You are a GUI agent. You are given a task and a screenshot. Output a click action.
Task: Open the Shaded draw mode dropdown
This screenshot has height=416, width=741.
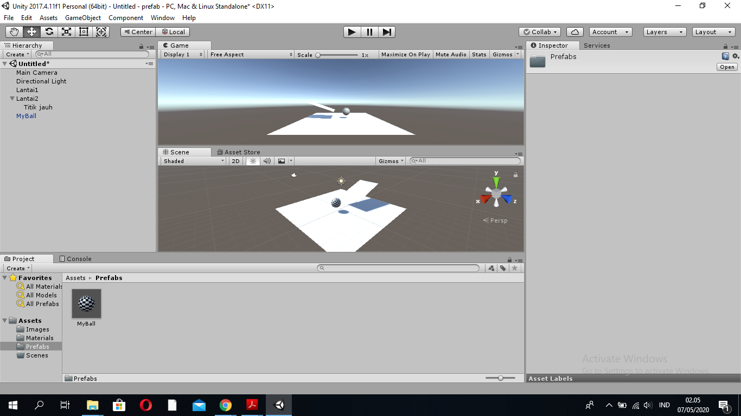193,161
